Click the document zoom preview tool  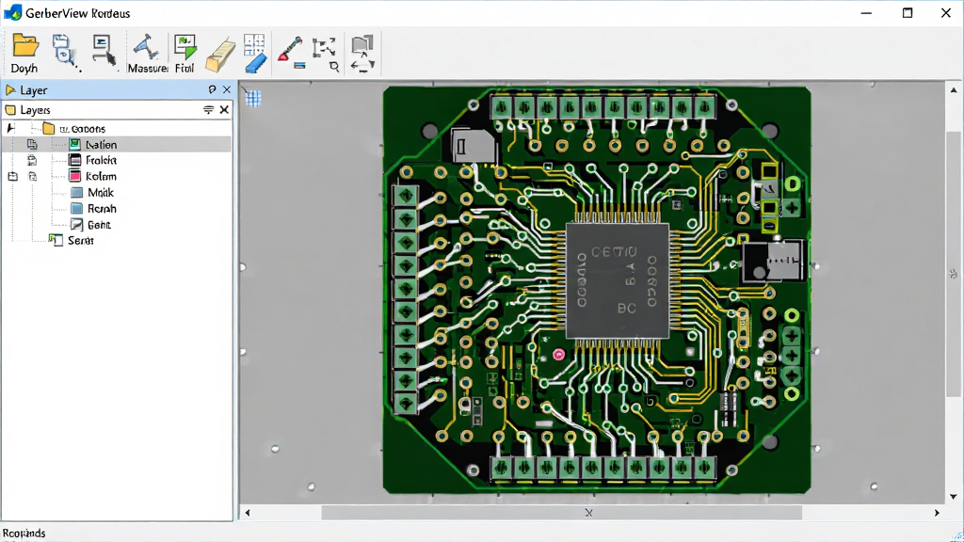65,53
